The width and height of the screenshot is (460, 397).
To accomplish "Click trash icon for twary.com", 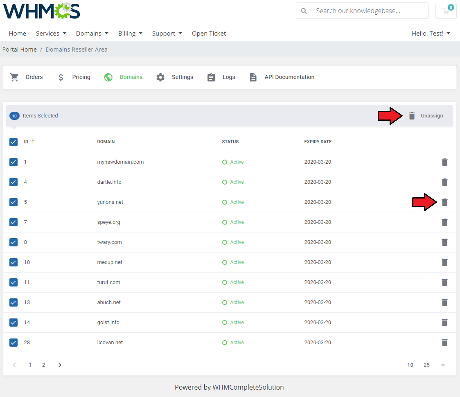I will pyautogui.click(x=445, y=242).
